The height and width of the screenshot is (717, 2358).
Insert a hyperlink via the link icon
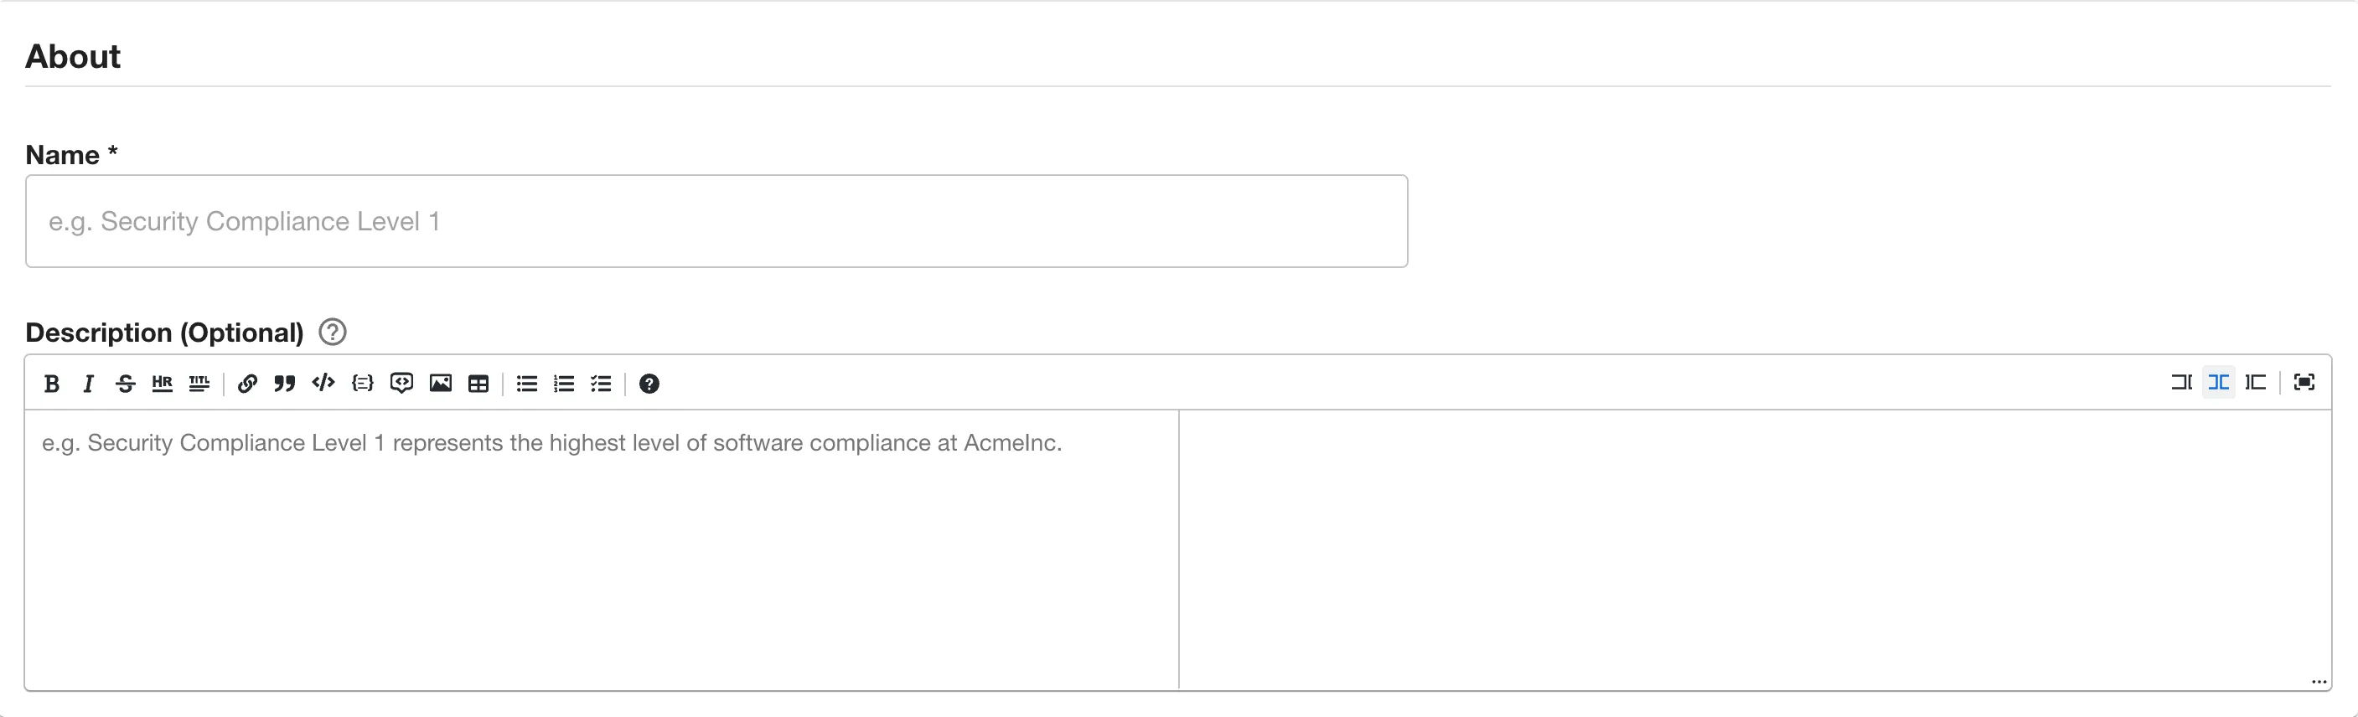(247, 383)
